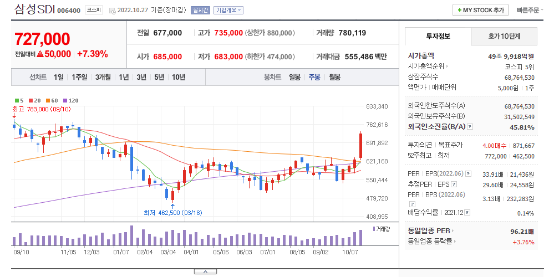Screen dimensions: 549x277
Task: Click the blue 최저 arrow marker on chart
Action: click(x=172, y=206)
